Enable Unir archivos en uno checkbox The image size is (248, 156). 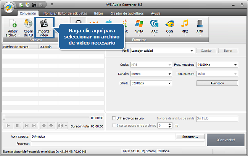pyautogui.click(x=114, y=118)
